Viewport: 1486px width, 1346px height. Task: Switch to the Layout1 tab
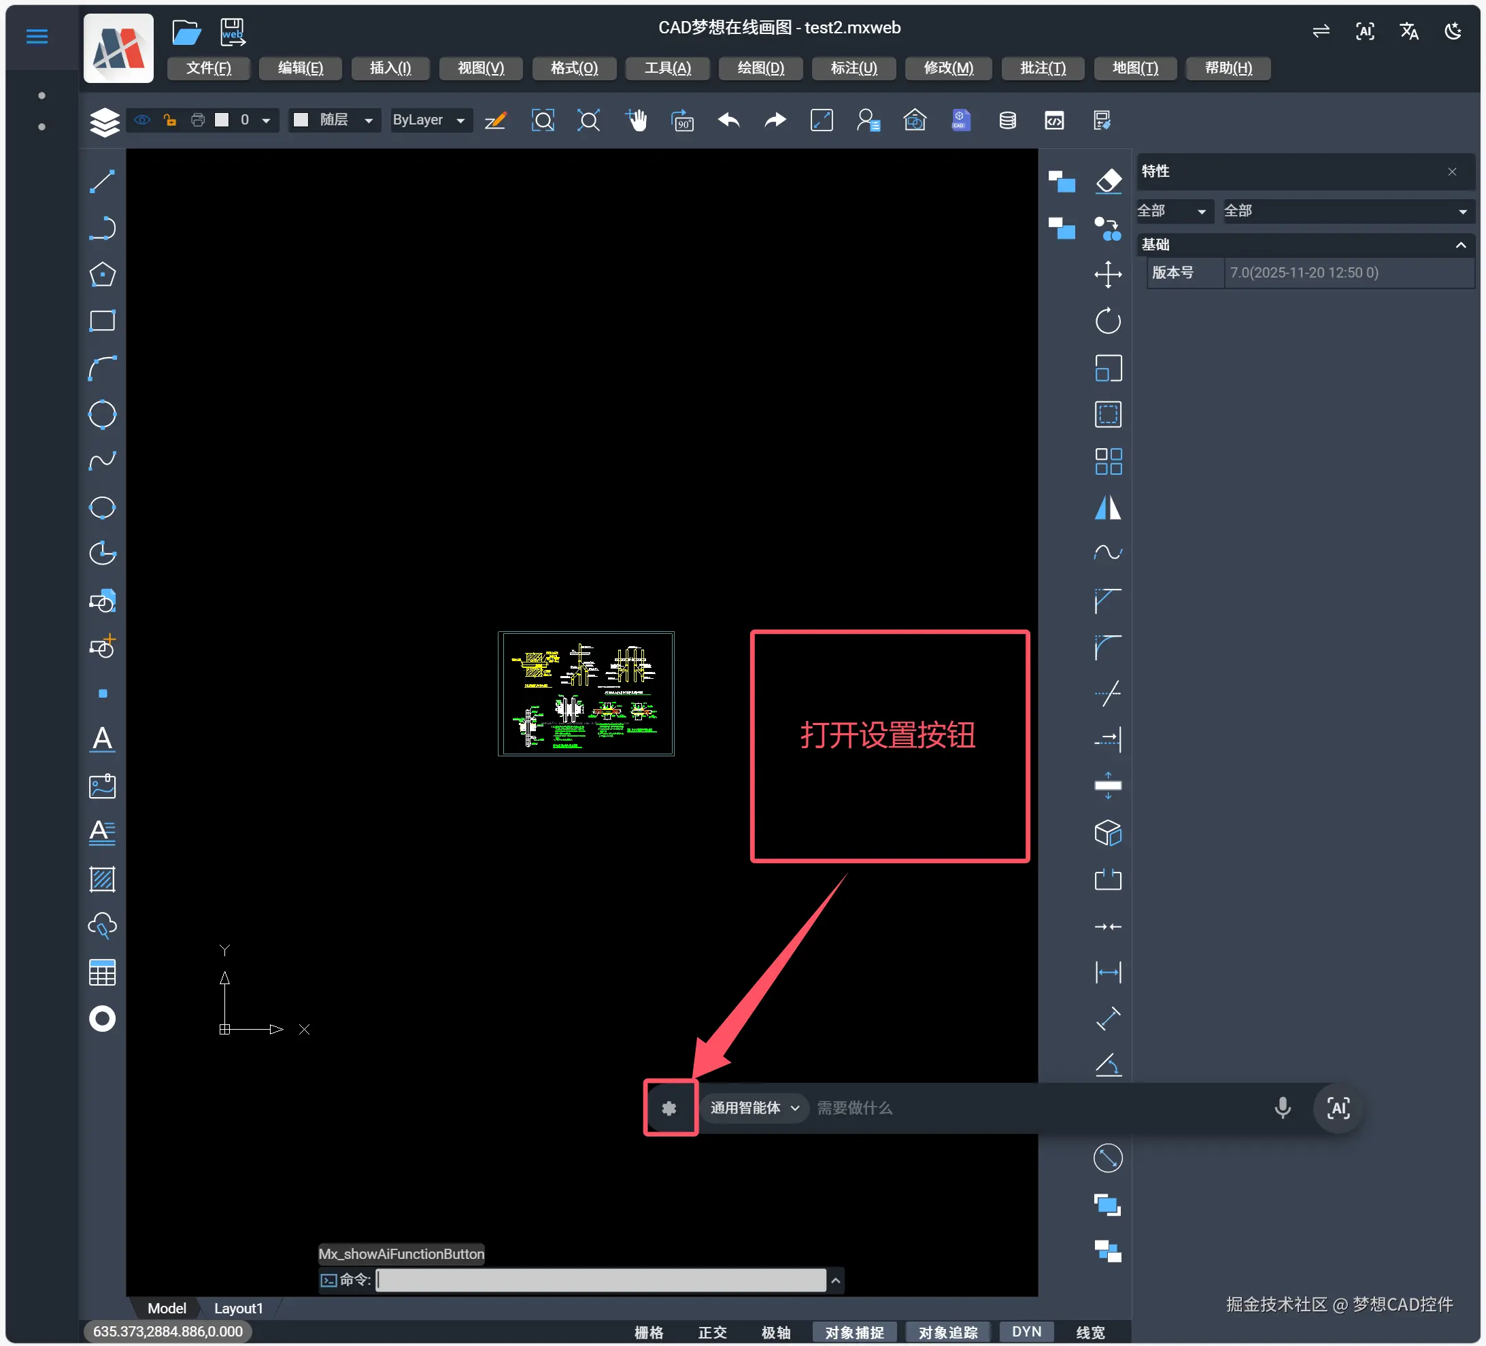pyautogui.click(x=238, y=1309)
